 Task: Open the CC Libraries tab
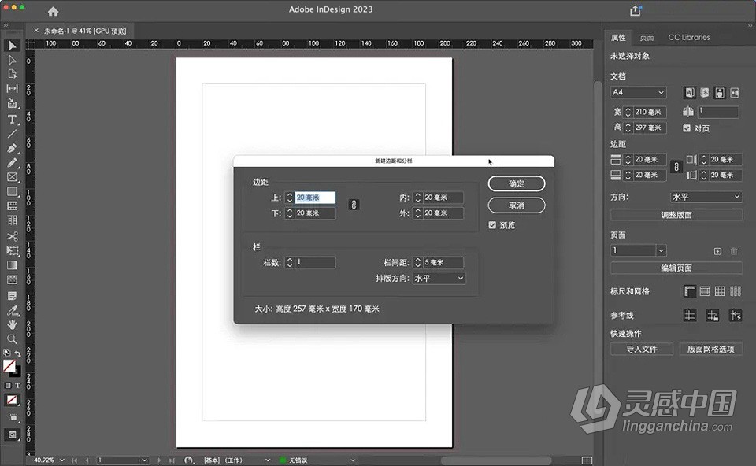688,37
